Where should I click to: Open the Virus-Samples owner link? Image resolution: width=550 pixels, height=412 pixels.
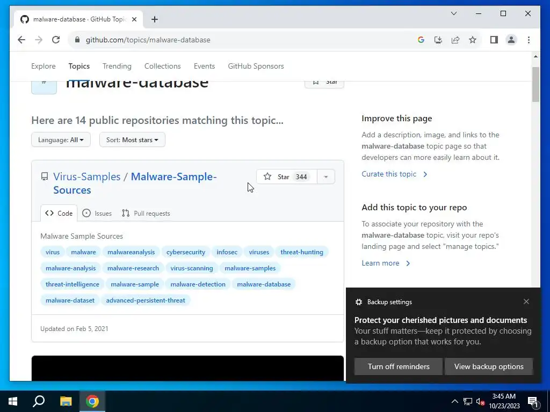[x=86, y=176]
